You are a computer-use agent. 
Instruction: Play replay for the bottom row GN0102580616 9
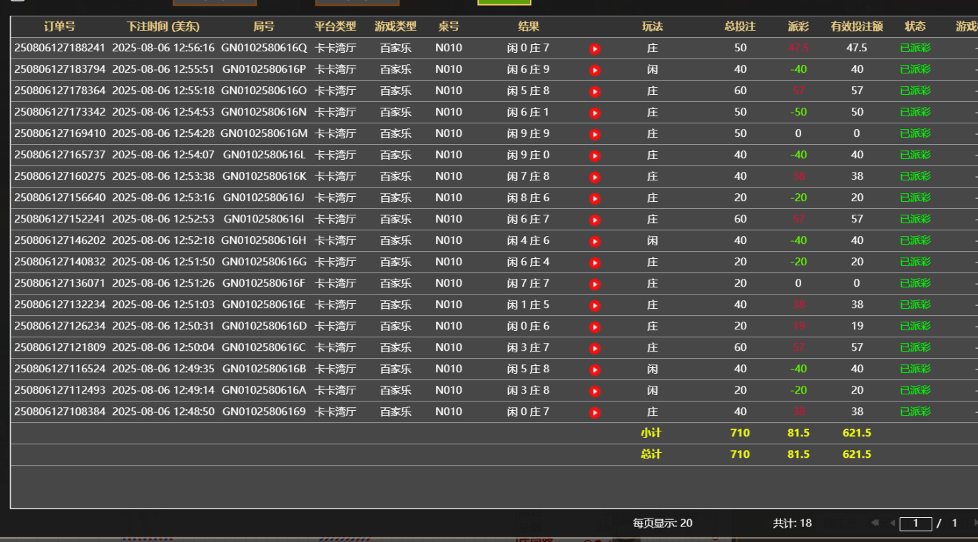[x=594, y=411]
